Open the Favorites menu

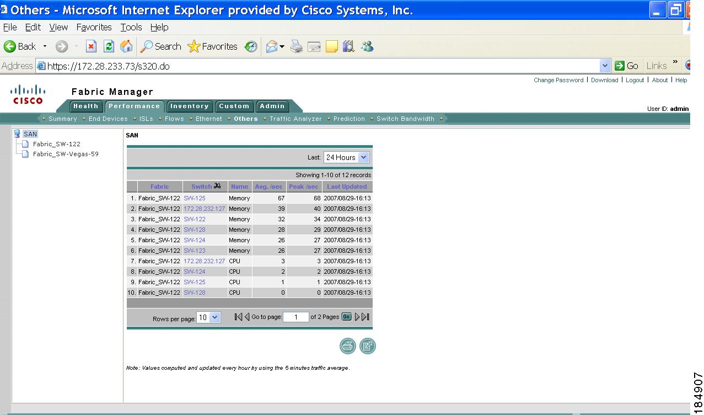[x=94, y=27]
